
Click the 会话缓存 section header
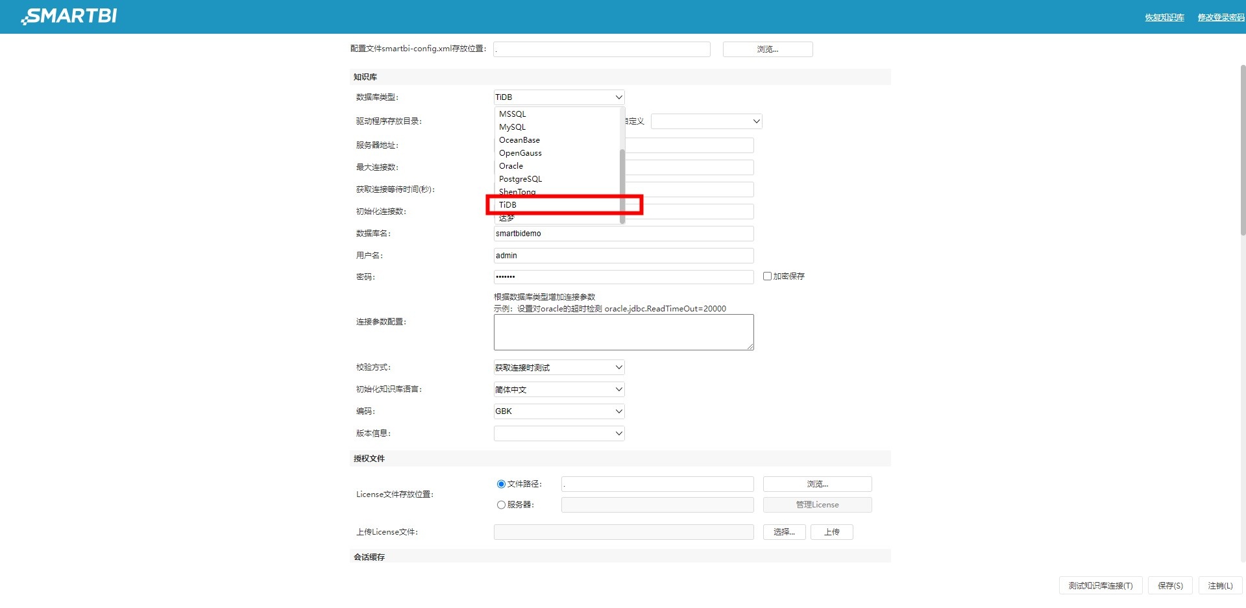tap(620, 556)
